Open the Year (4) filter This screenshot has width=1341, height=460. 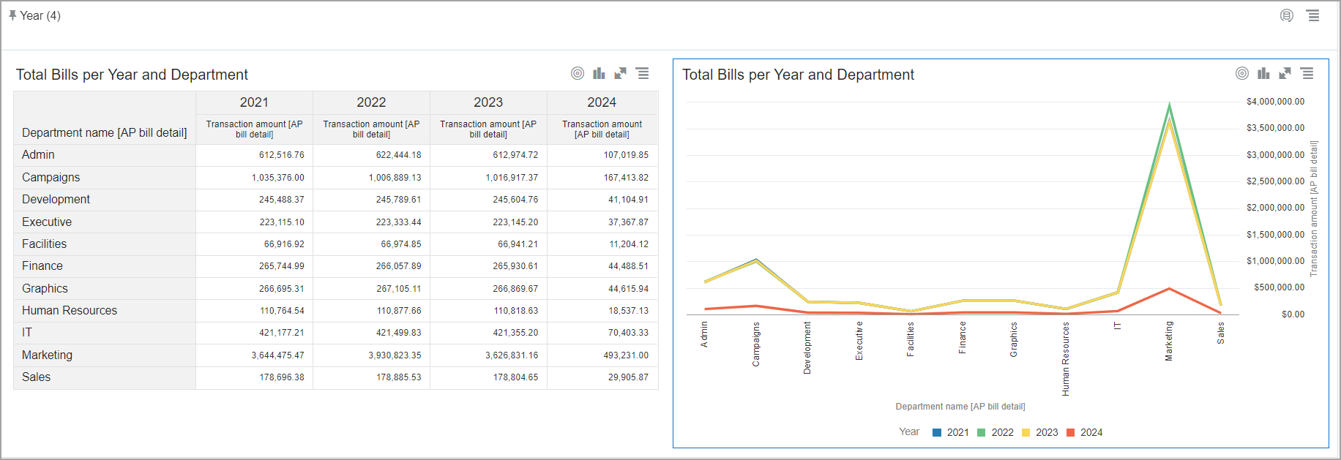40,15
